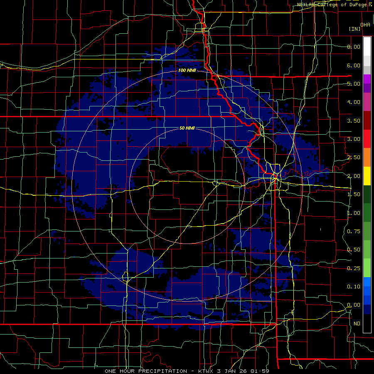The image size is (374, 374).
Task: Click the 2.00 legend value
Action: 354,176
